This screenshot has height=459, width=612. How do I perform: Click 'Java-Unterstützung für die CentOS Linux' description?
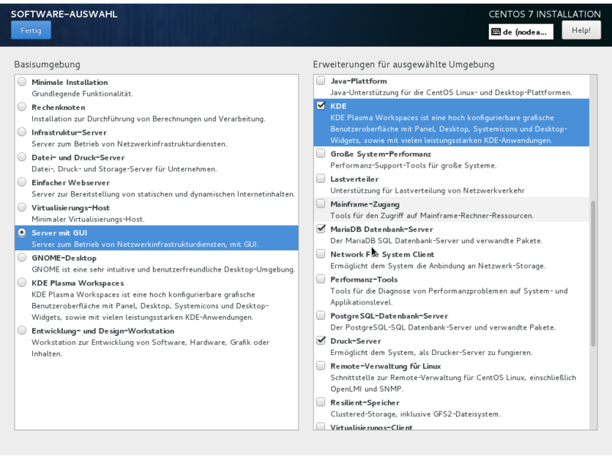[451, 93]
